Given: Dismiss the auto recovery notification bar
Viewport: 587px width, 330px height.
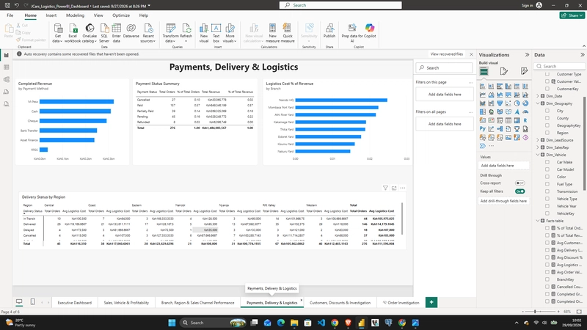Looking at the screenshot, I should click(471, 54).
